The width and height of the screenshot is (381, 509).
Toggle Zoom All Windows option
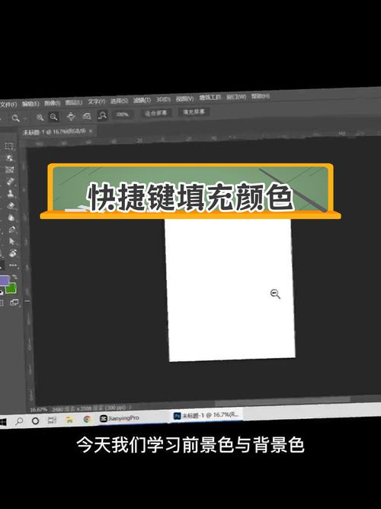[87, 116]
